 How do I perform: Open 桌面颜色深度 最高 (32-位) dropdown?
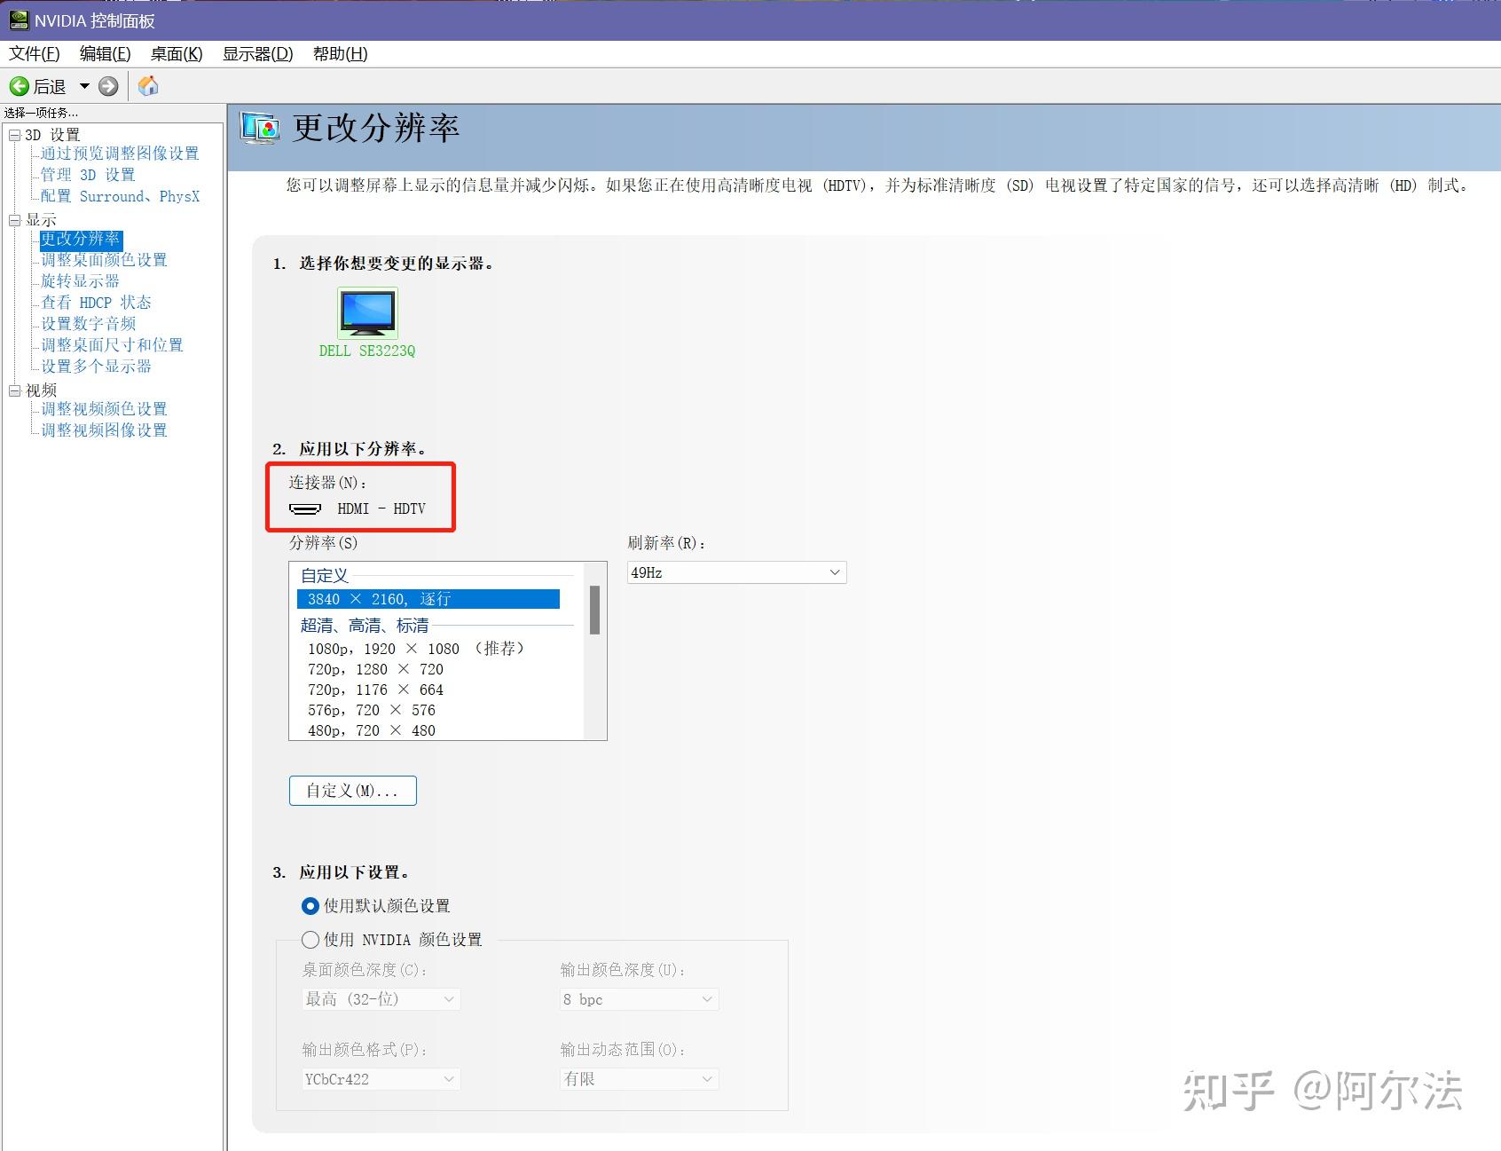[381, 999]
